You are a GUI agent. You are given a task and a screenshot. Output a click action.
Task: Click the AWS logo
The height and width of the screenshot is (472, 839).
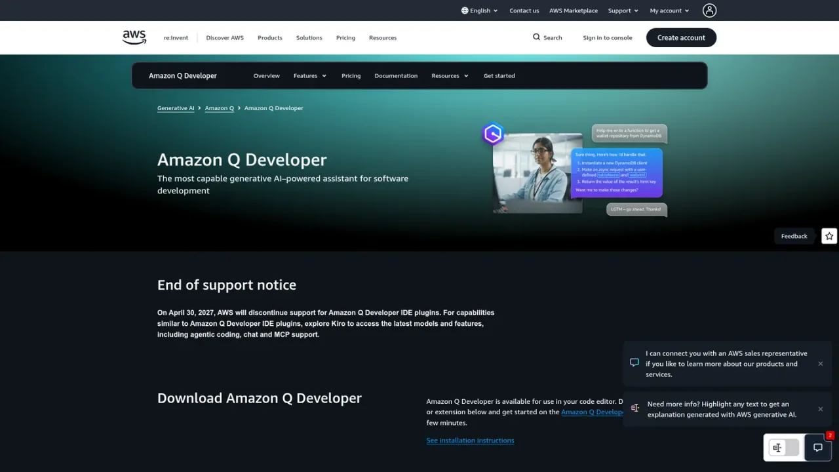click(x=134, y=37)
